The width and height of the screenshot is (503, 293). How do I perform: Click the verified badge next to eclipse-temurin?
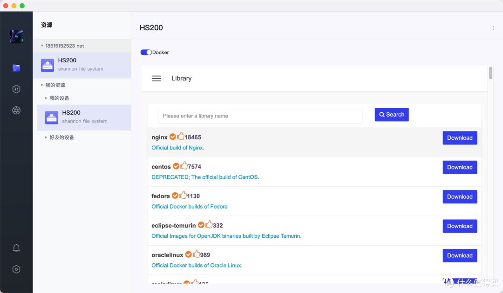(201, 225)
